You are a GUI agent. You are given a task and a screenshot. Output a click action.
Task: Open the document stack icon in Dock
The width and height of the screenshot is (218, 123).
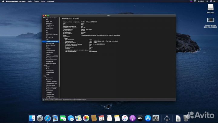tap(178, 118)
